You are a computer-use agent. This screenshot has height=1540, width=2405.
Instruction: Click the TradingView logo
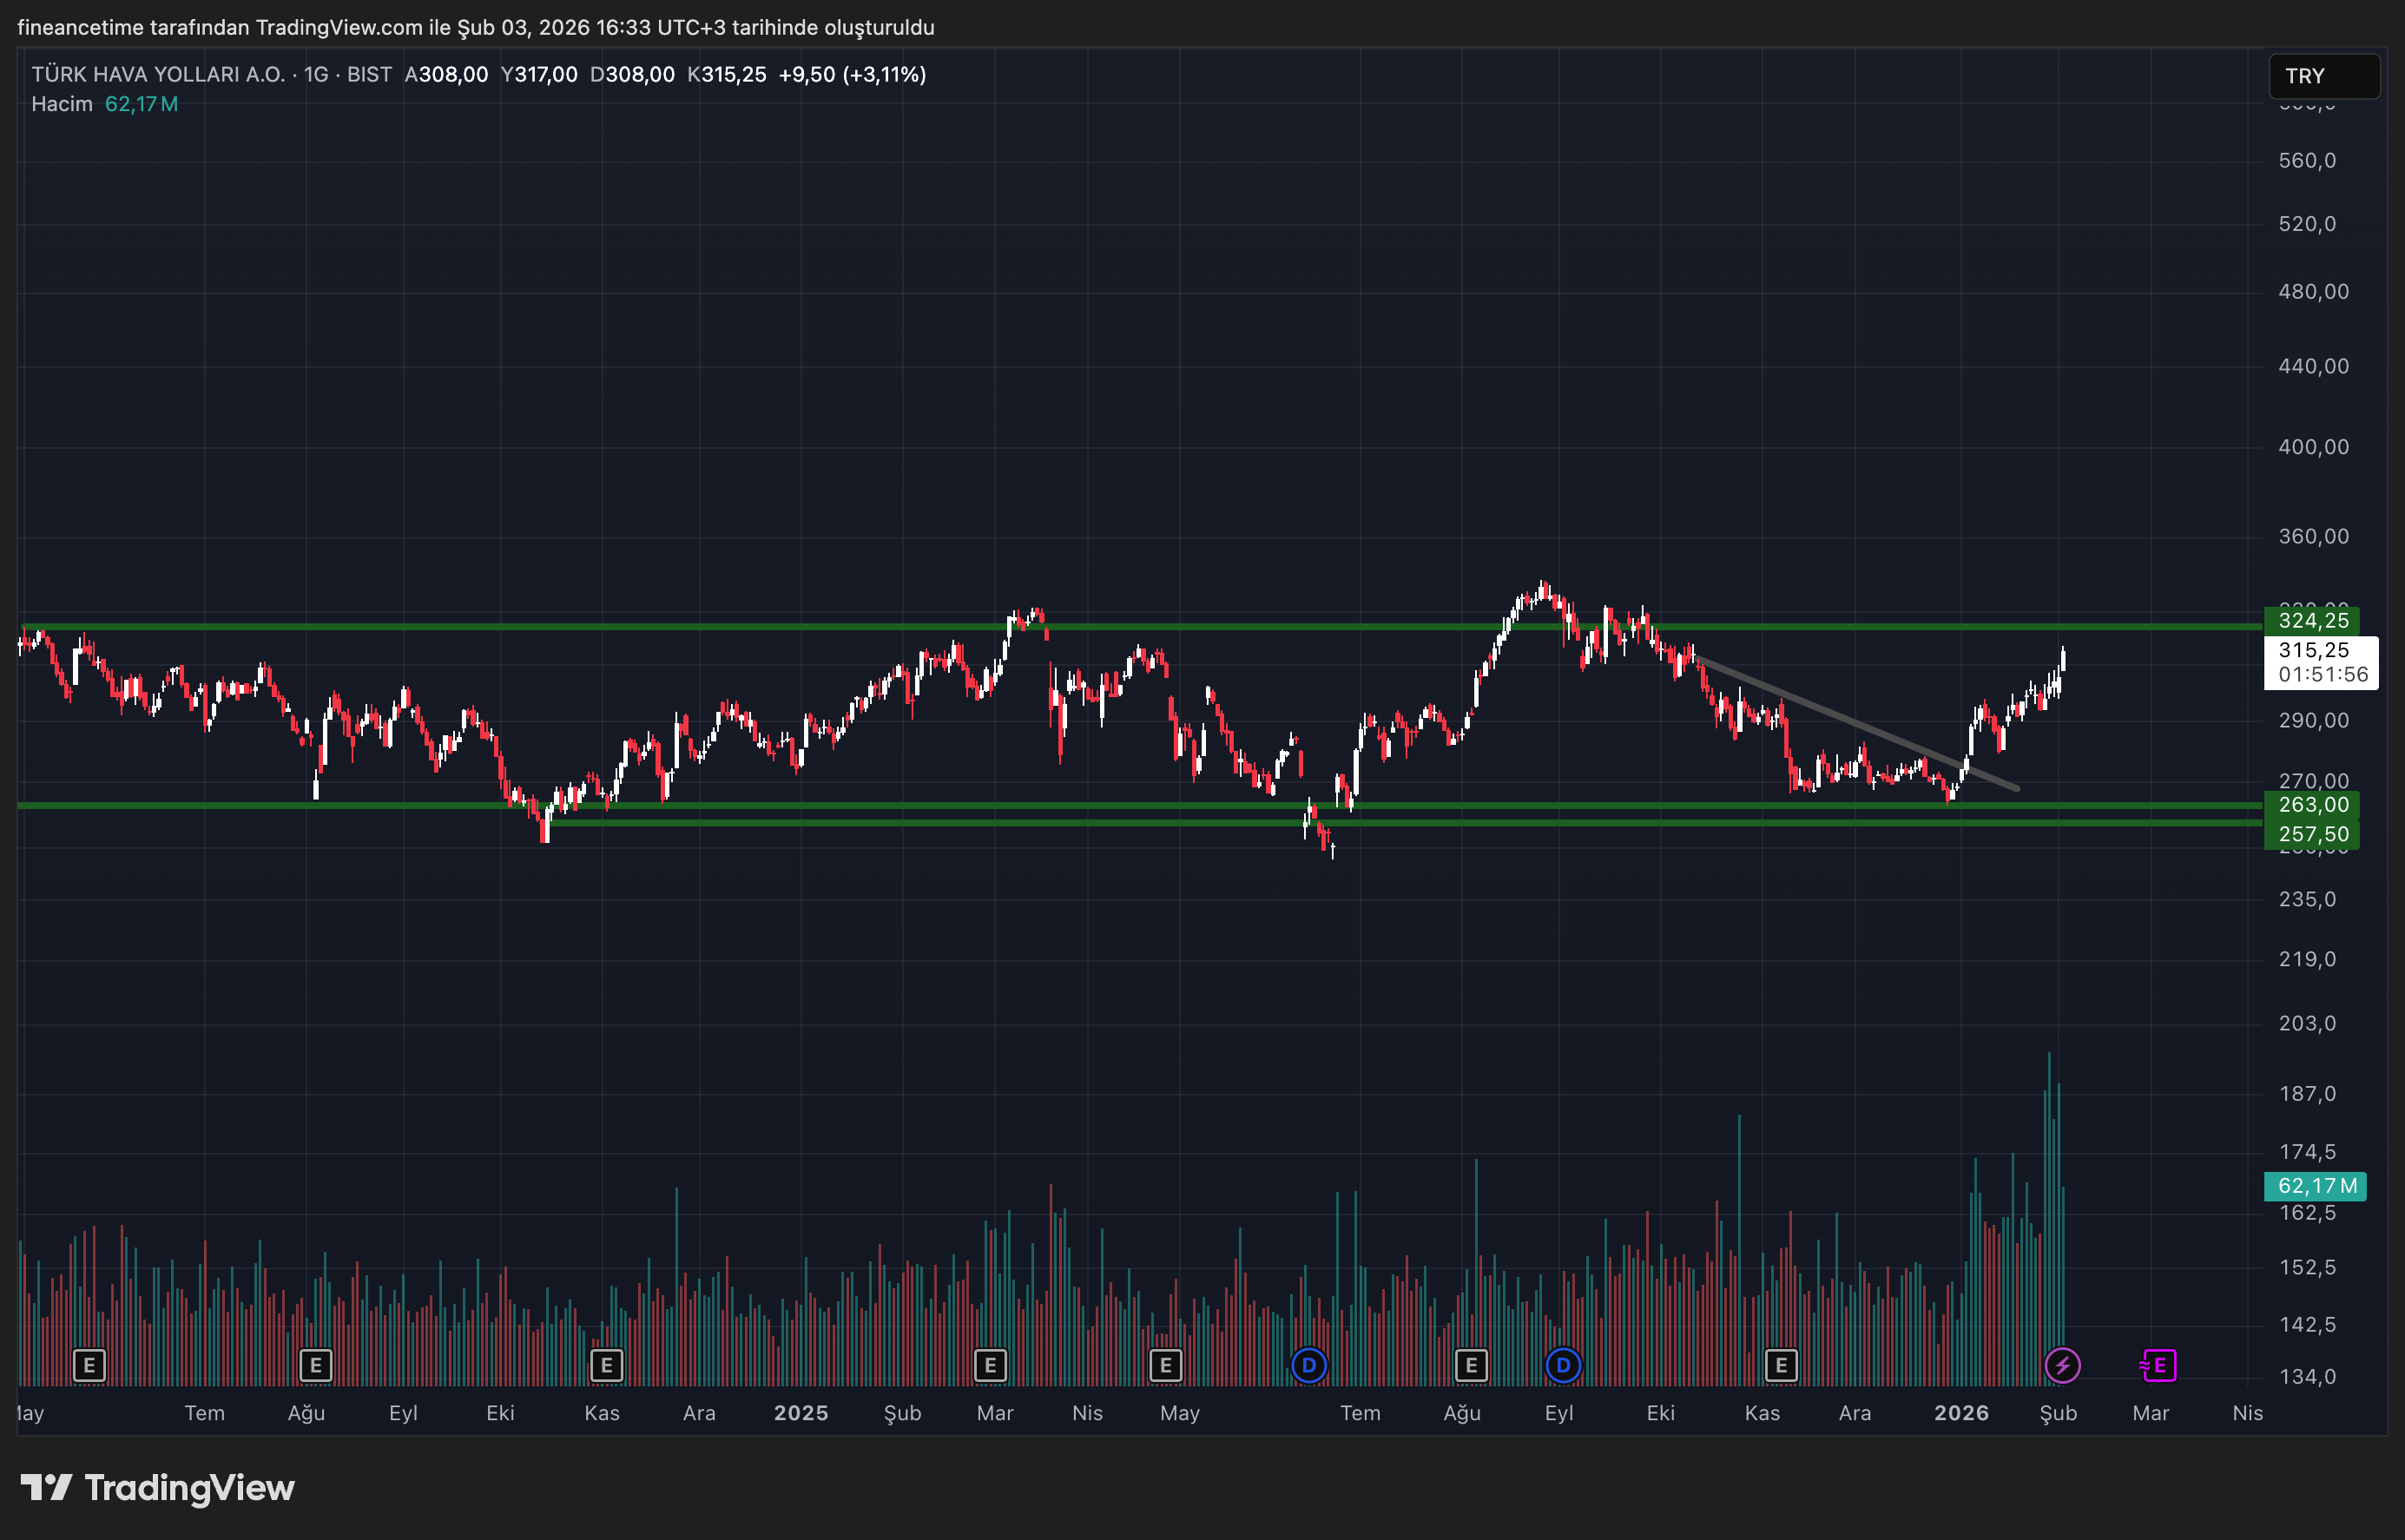tap(158, 1488)
